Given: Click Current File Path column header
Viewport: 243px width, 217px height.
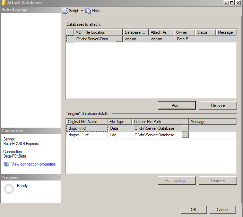Looking at the screenshot, I should click(160, 122).
